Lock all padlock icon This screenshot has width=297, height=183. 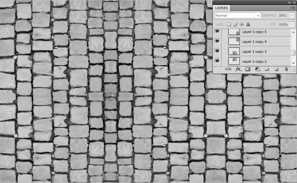(248, 24)
